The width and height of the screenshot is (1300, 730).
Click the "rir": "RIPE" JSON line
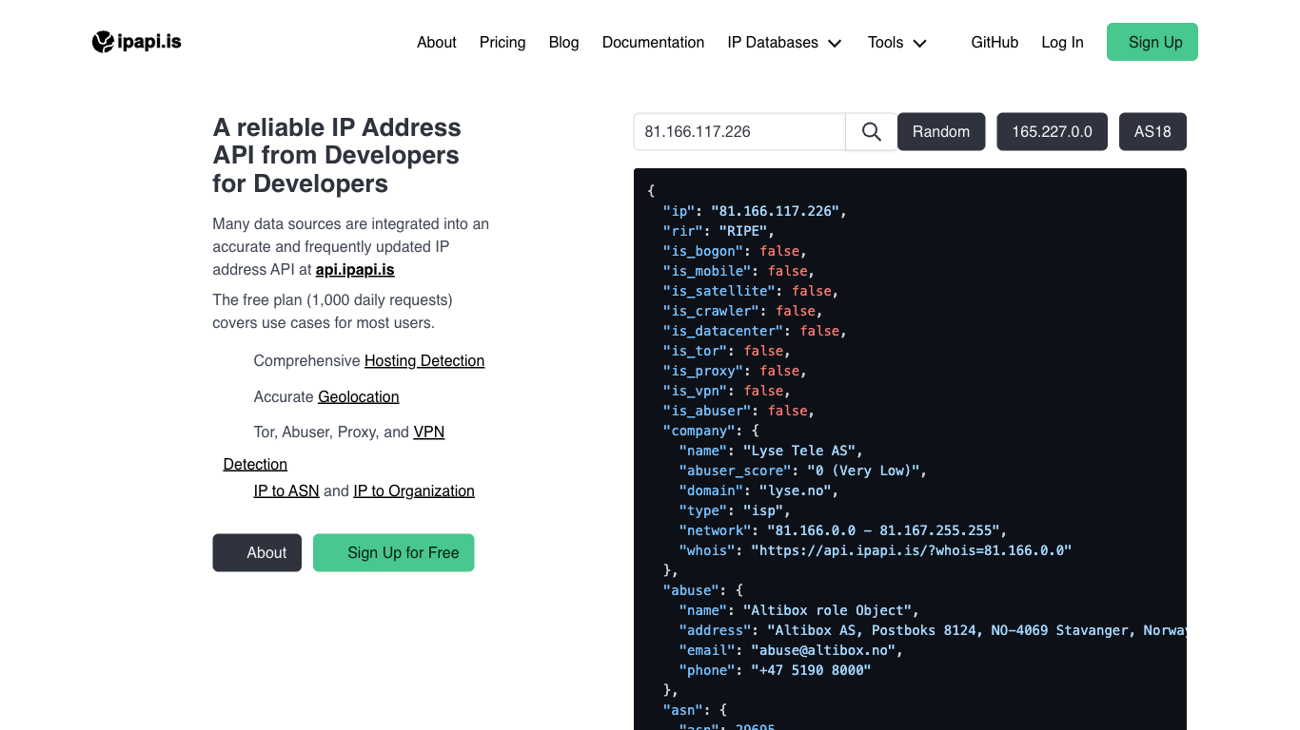pyautogui.click(x=719, y=231)
